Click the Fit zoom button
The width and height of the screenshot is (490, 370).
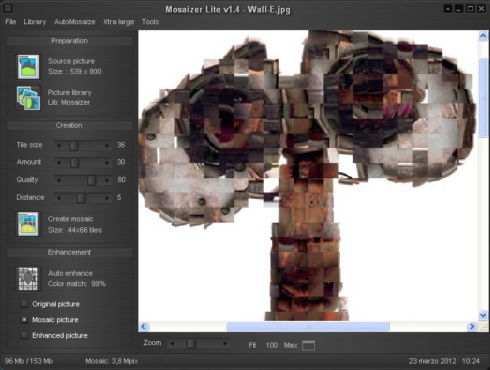pos(252,345)
